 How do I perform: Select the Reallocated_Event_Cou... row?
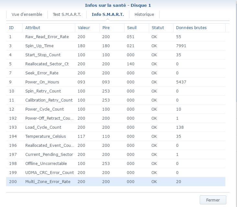[x=116, y=145]
